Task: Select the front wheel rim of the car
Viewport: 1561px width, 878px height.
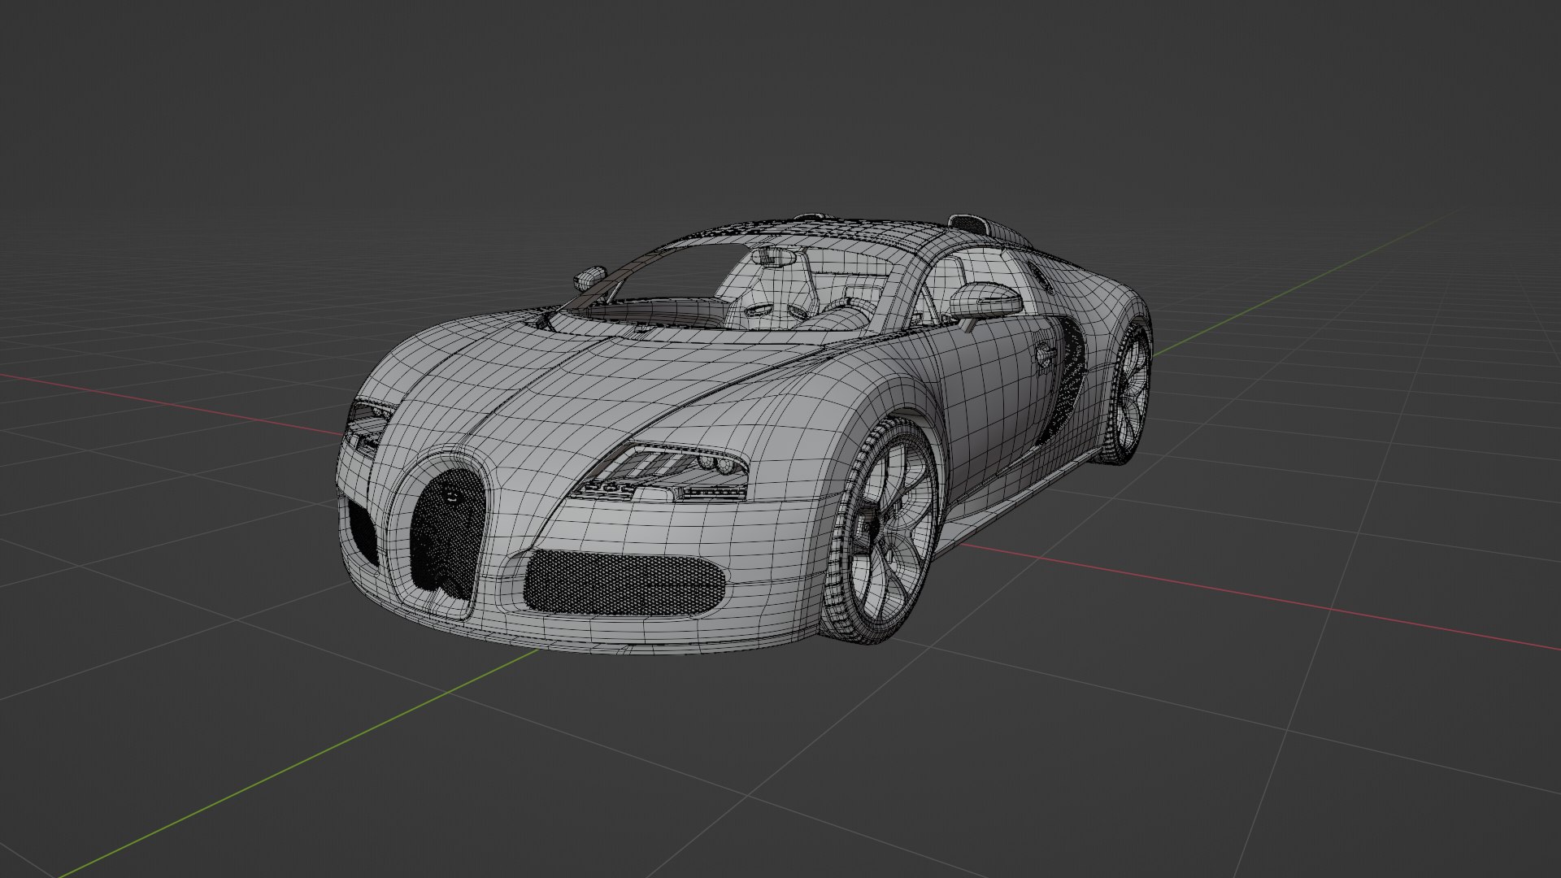Action: click(x=893, y=531)
